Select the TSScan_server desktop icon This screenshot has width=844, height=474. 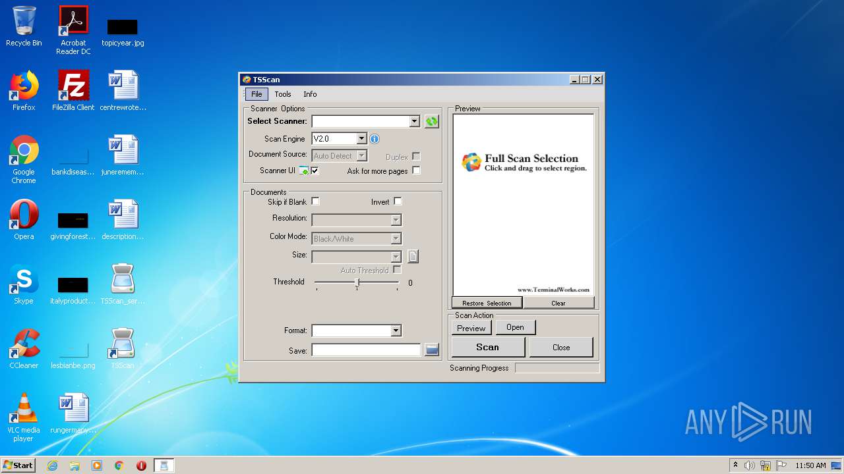tap(123, 284)
